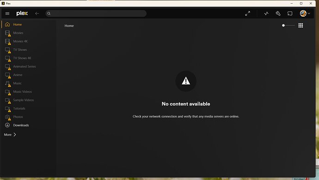
Task: Close the Plex window
Action: click(311, 3)
